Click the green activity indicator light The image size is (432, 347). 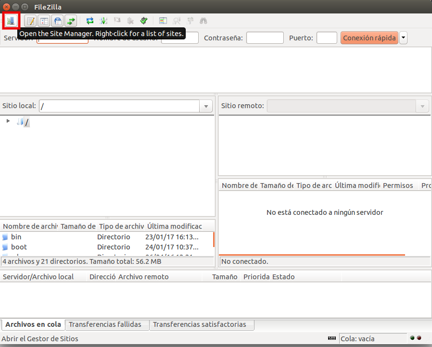point(412,338)
